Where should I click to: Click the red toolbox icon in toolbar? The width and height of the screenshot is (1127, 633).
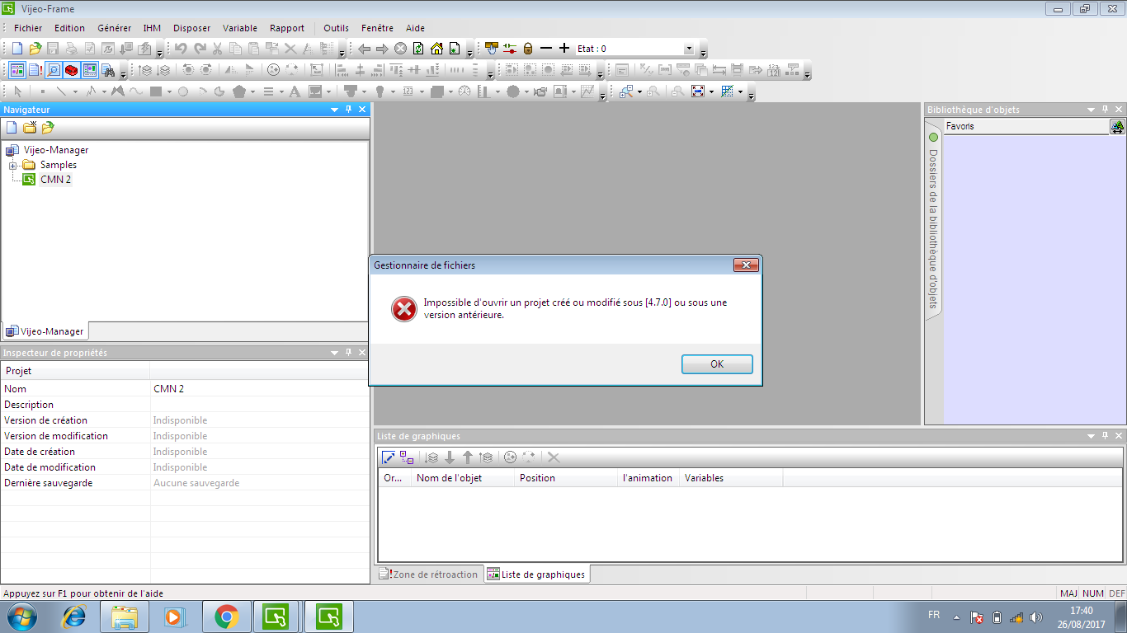72,70
